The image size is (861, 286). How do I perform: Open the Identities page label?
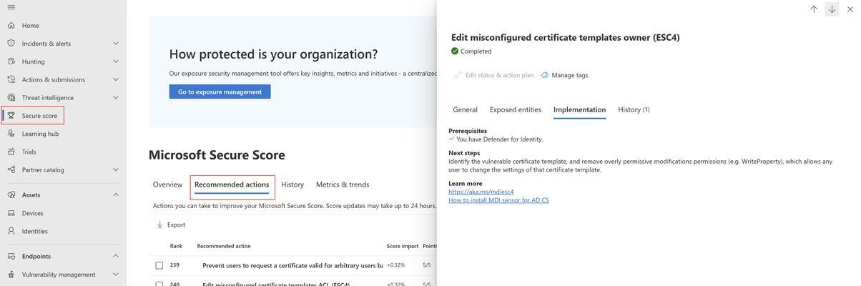coord(35,231)
